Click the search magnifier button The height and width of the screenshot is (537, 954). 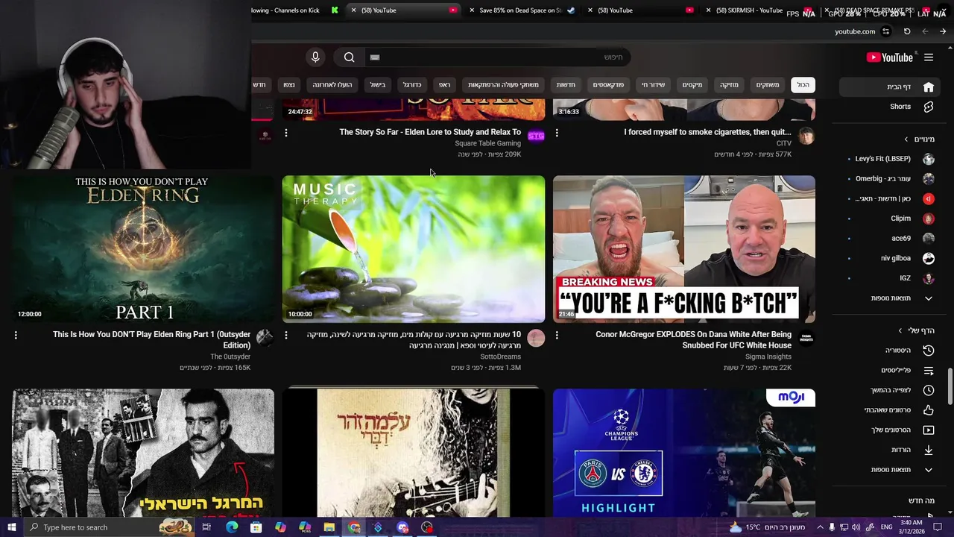[349, 57]
